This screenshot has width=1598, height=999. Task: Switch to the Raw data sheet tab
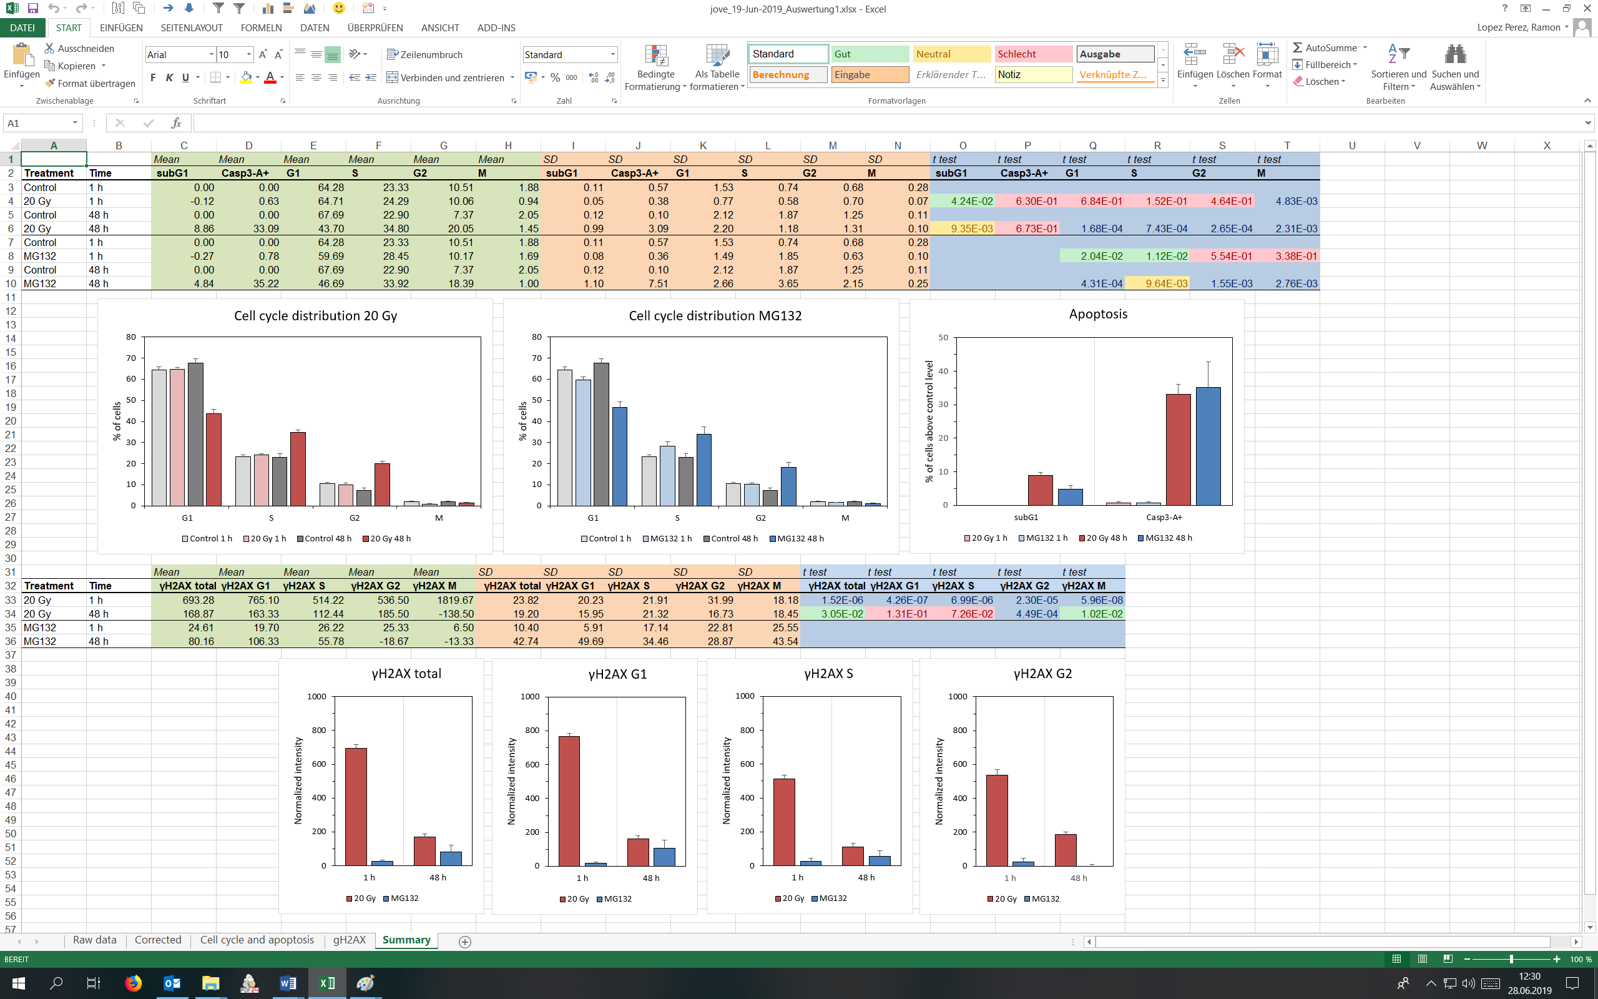point(94,940)
